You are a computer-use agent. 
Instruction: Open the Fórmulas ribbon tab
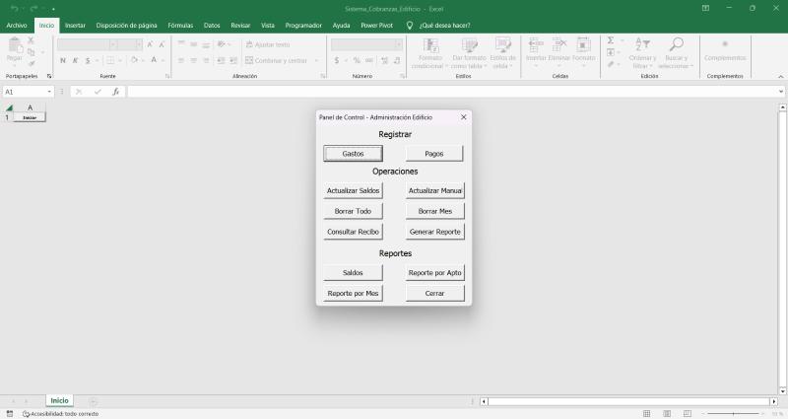click(x=180, y=25)
